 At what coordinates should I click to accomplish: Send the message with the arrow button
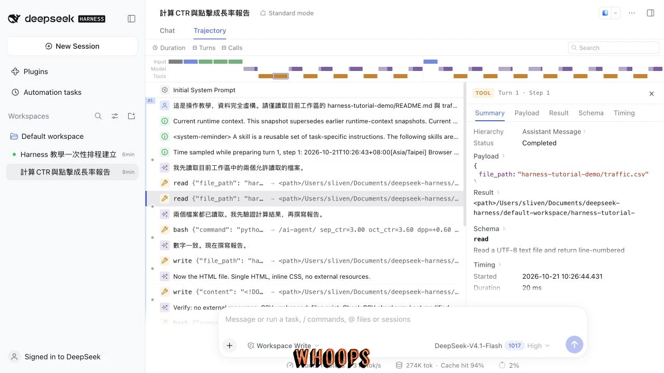[x=574, y=345]
